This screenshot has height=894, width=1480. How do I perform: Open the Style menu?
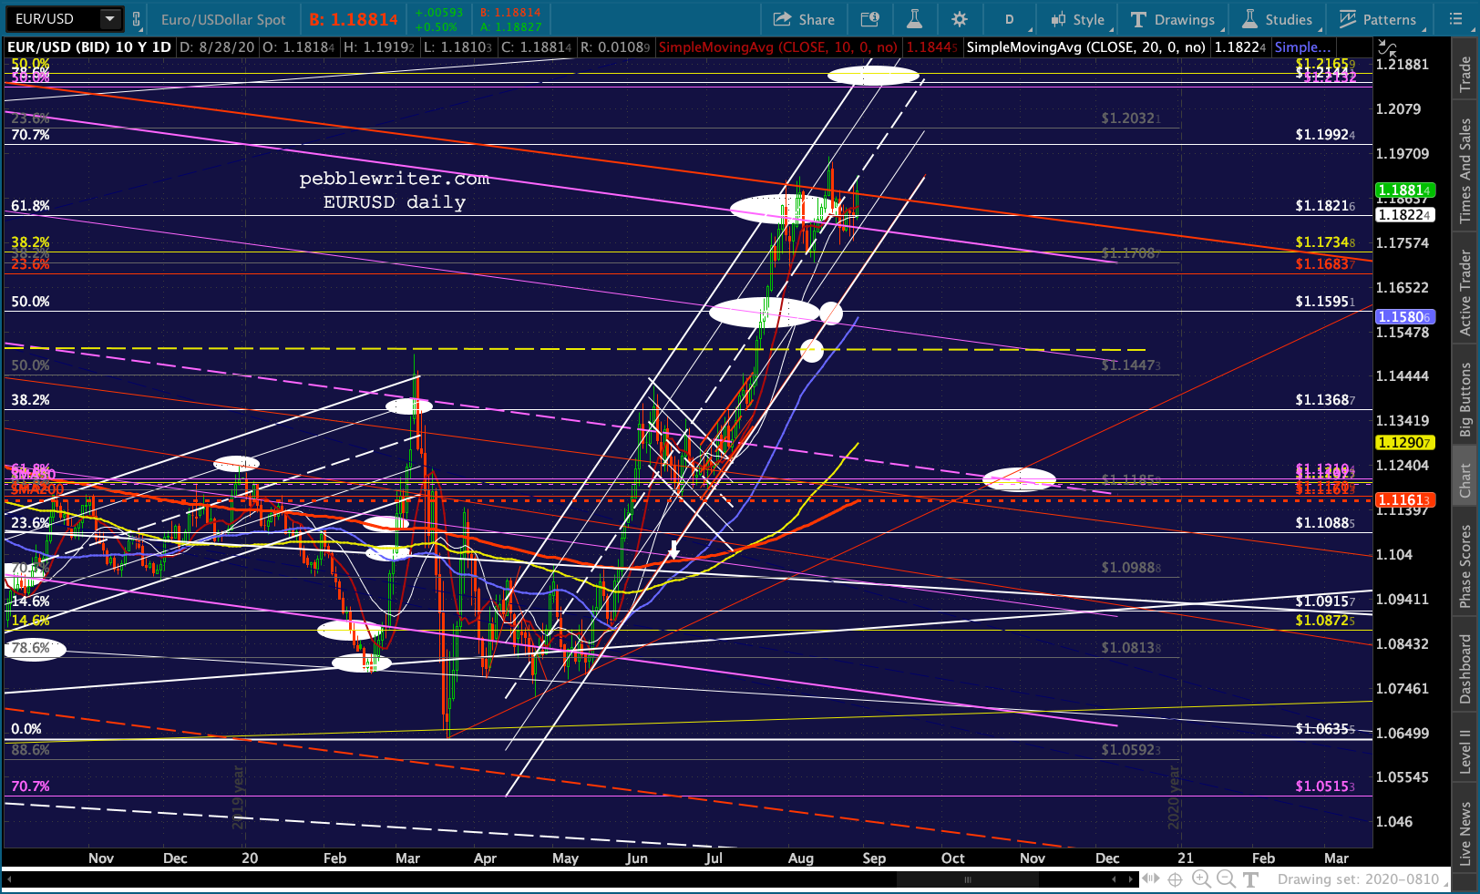[1077, 19]
